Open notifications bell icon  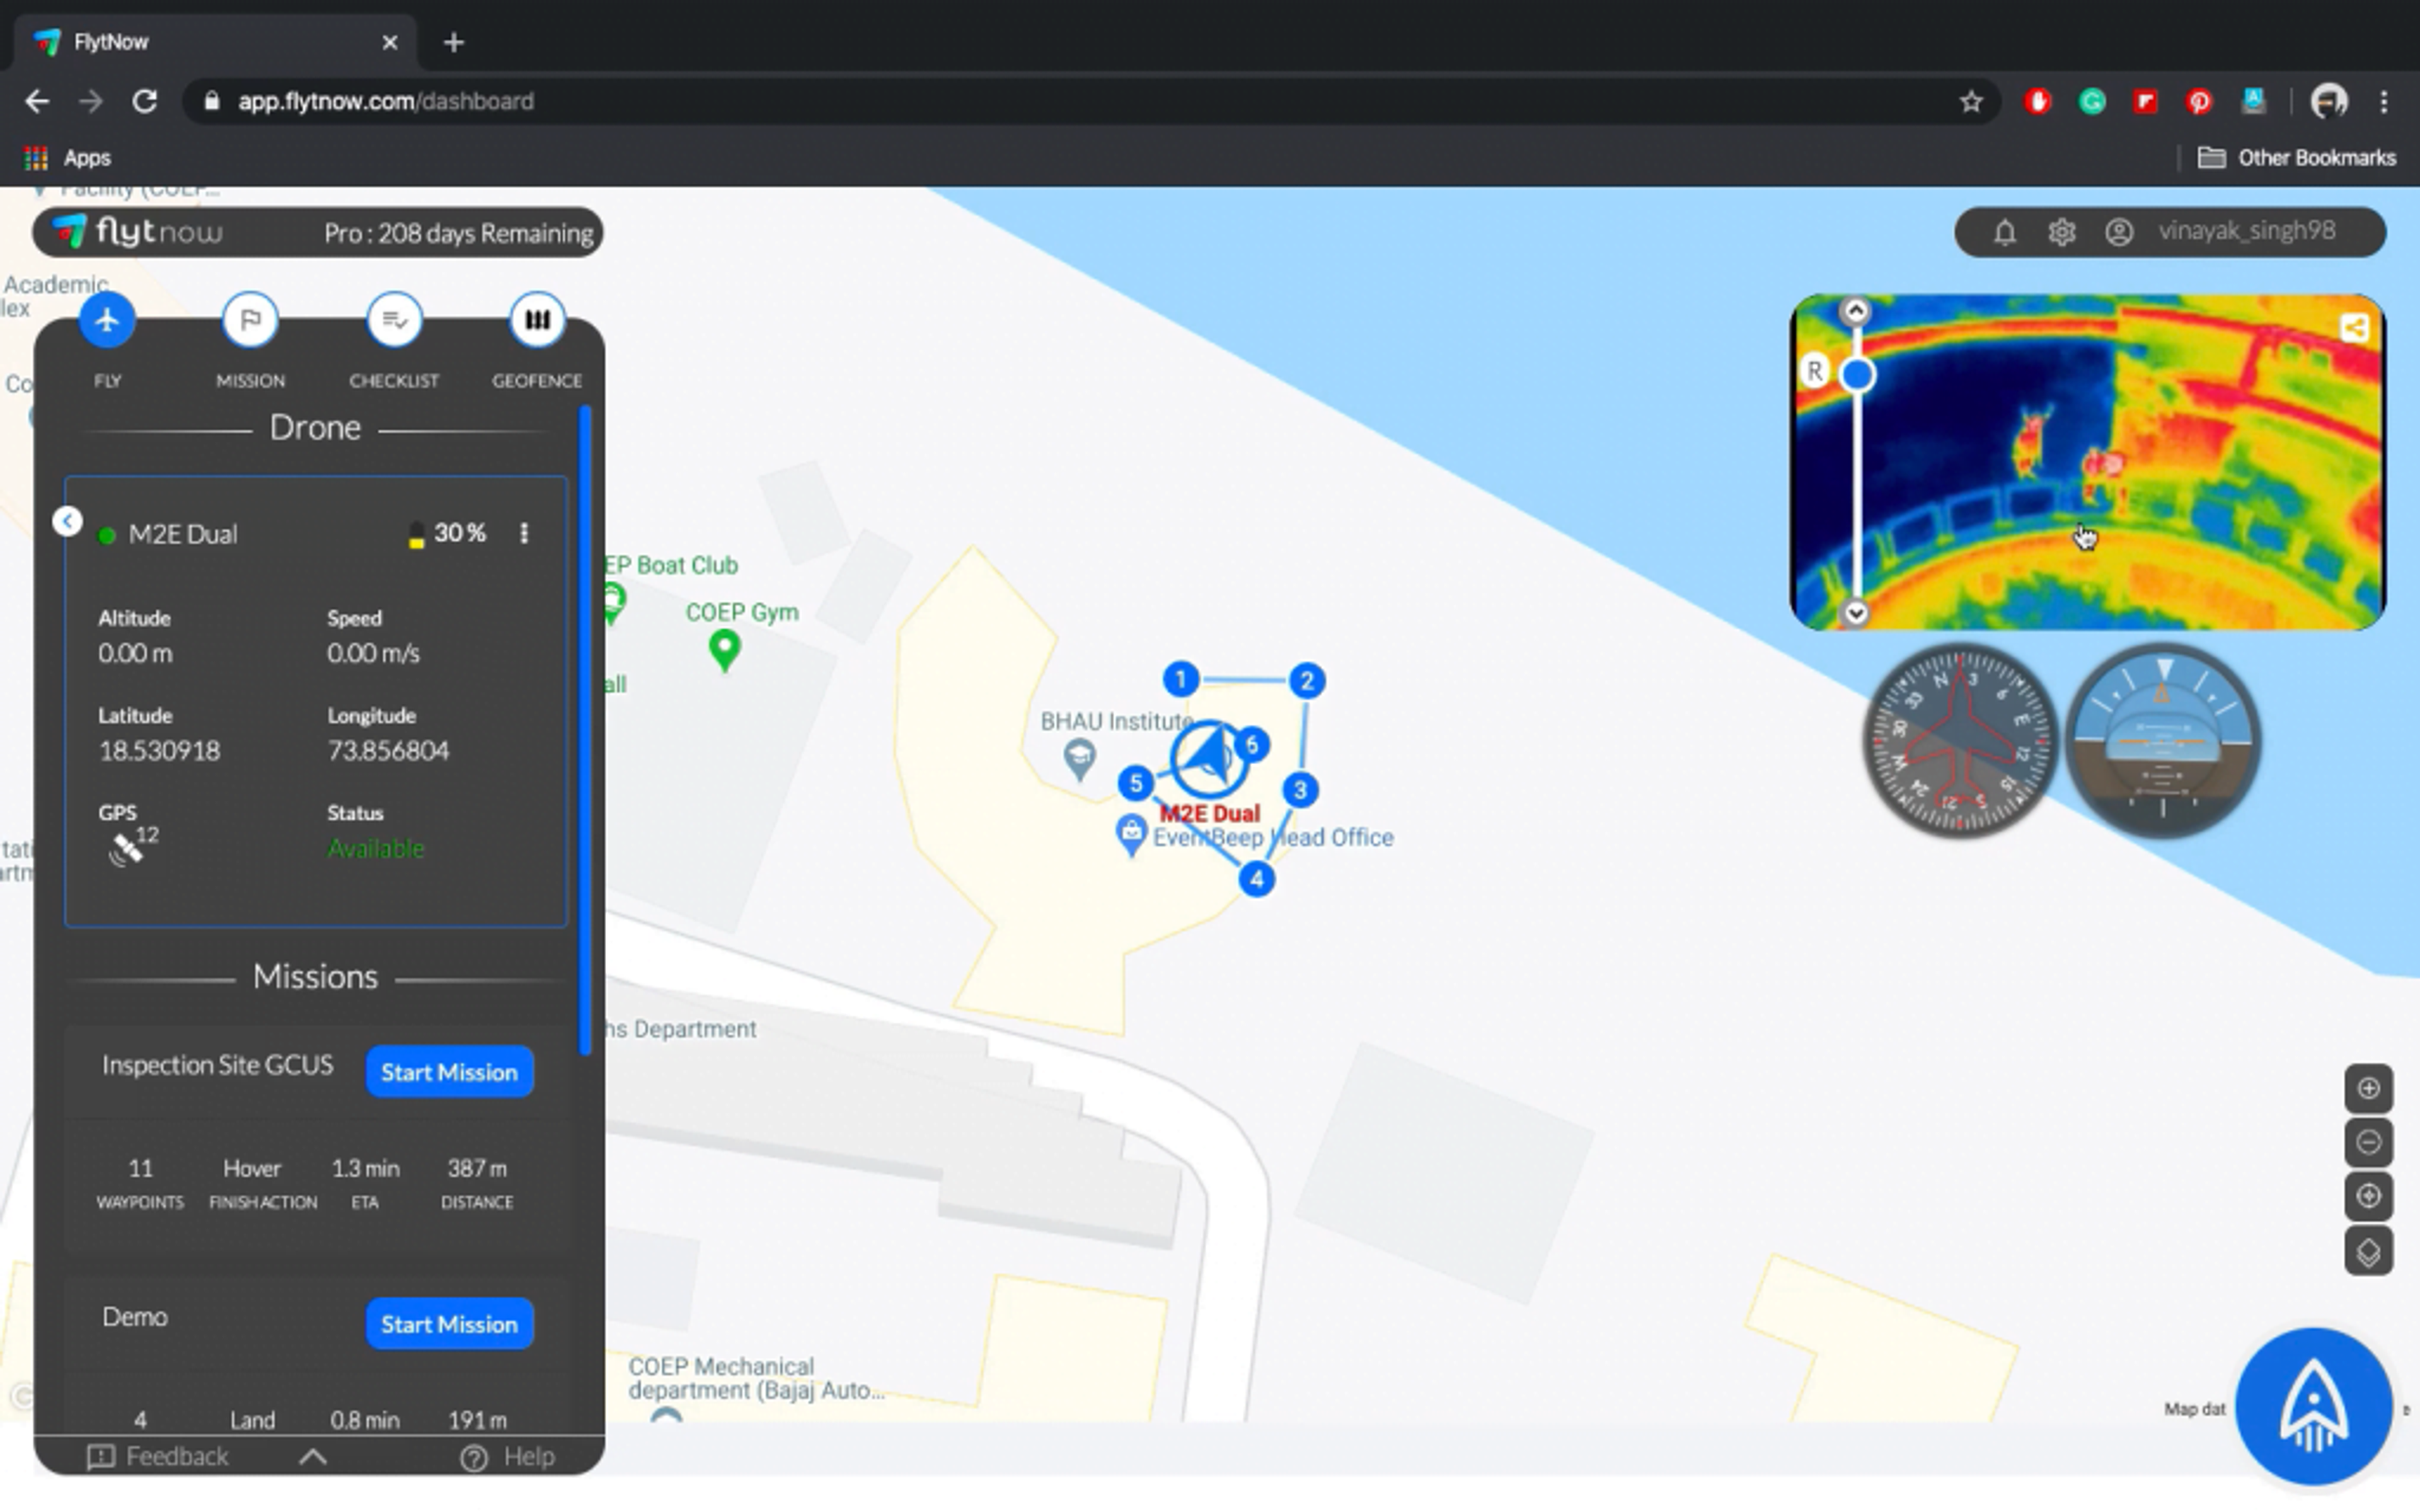tap(2004, 233)
